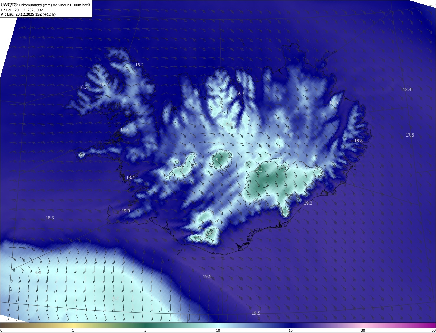Click the 18.3 value over the ocean
Image resolution: width=436 pixels, height=333 pixels.
pos(50,218)
